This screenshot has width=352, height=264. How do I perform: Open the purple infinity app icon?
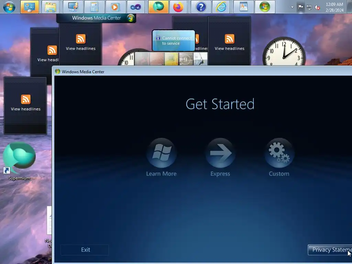click(136, 7)
